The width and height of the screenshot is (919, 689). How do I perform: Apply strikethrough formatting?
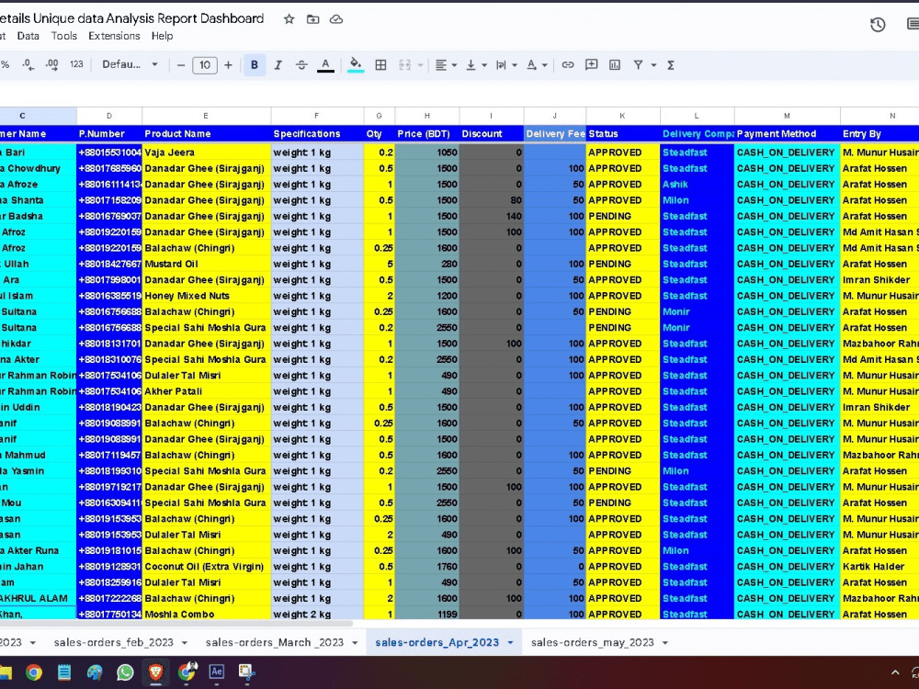(301, 64)
